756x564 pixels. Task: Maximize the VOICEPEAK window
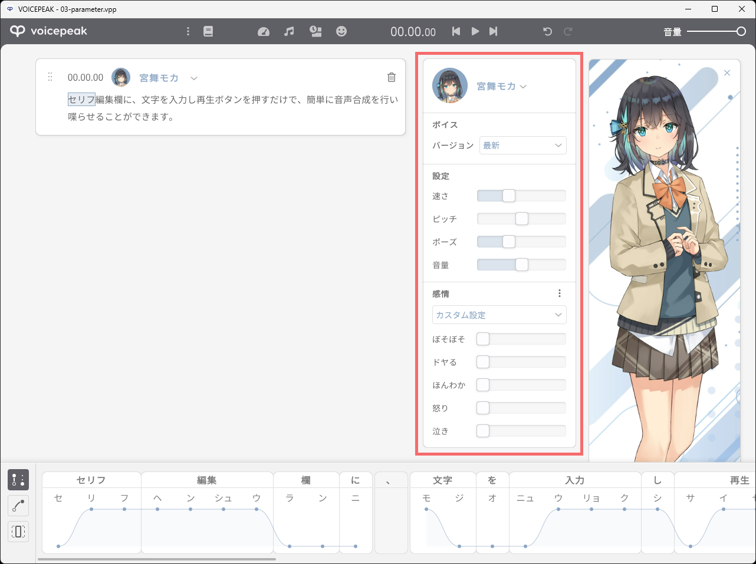point(715,9)
